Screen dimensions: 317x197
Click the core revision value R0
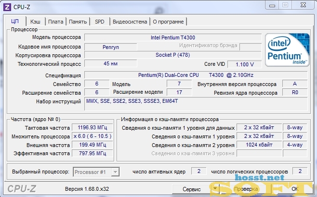[295, 92]
